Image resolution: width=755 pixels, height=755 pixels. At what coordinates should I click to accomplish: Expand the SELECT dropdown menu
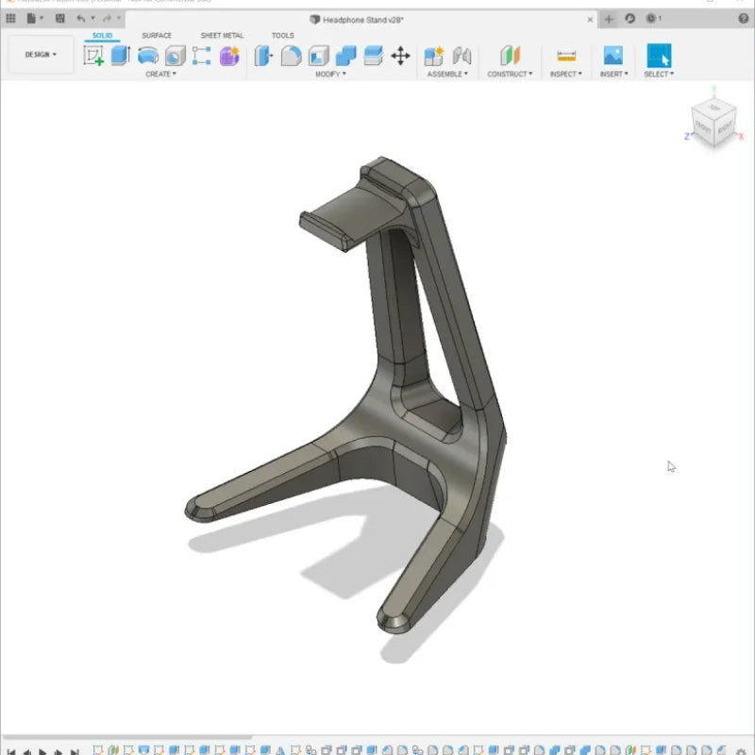(659, 75)
